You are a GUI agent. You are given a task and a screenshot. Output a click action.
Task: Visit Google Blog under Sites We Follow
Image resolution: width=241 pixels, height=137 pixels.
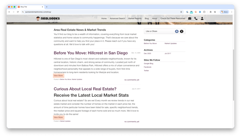[x=149, y=63]
